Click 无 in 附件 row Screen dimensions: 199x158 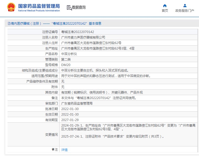coord(63,87)
